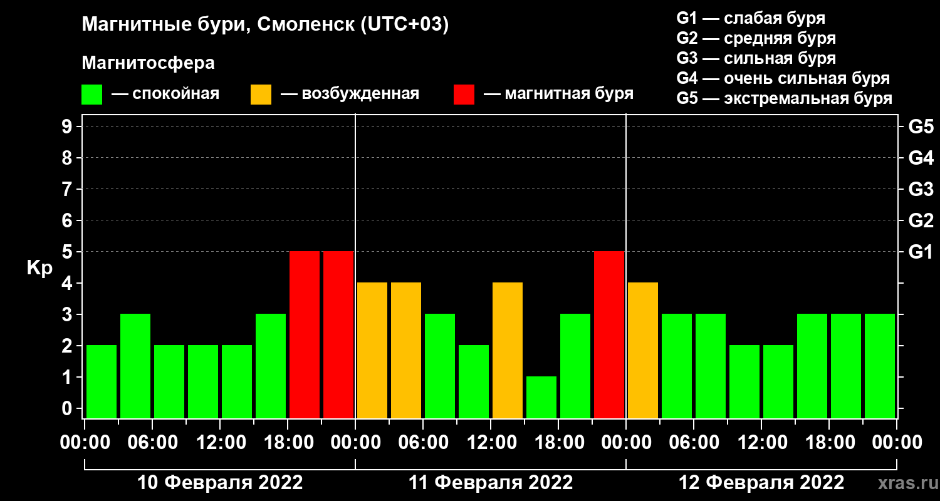
Task: Click the "G5" label on the right axis
Action: 921,127
